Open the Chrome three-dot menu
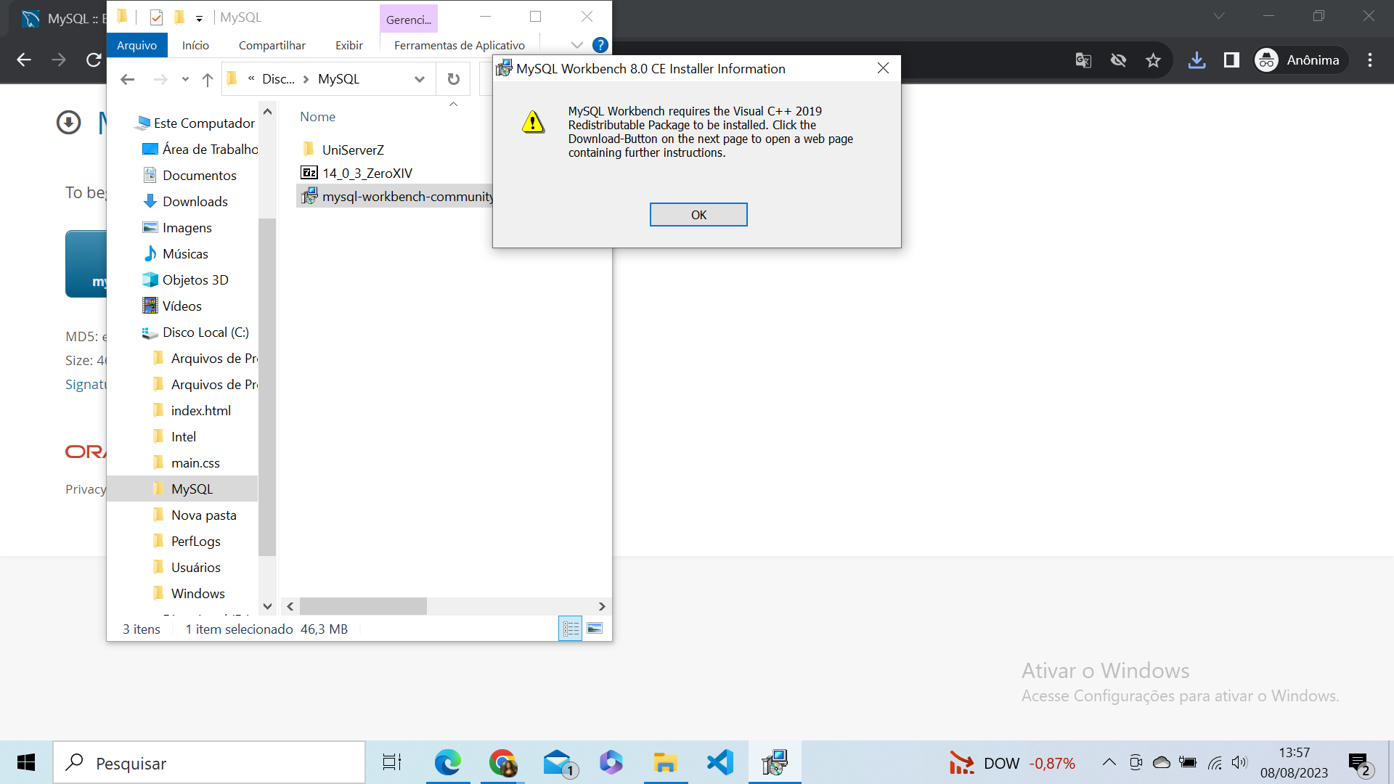Image resolution: width=1394 pixels, height=784 pixels. coord(1370,60)
